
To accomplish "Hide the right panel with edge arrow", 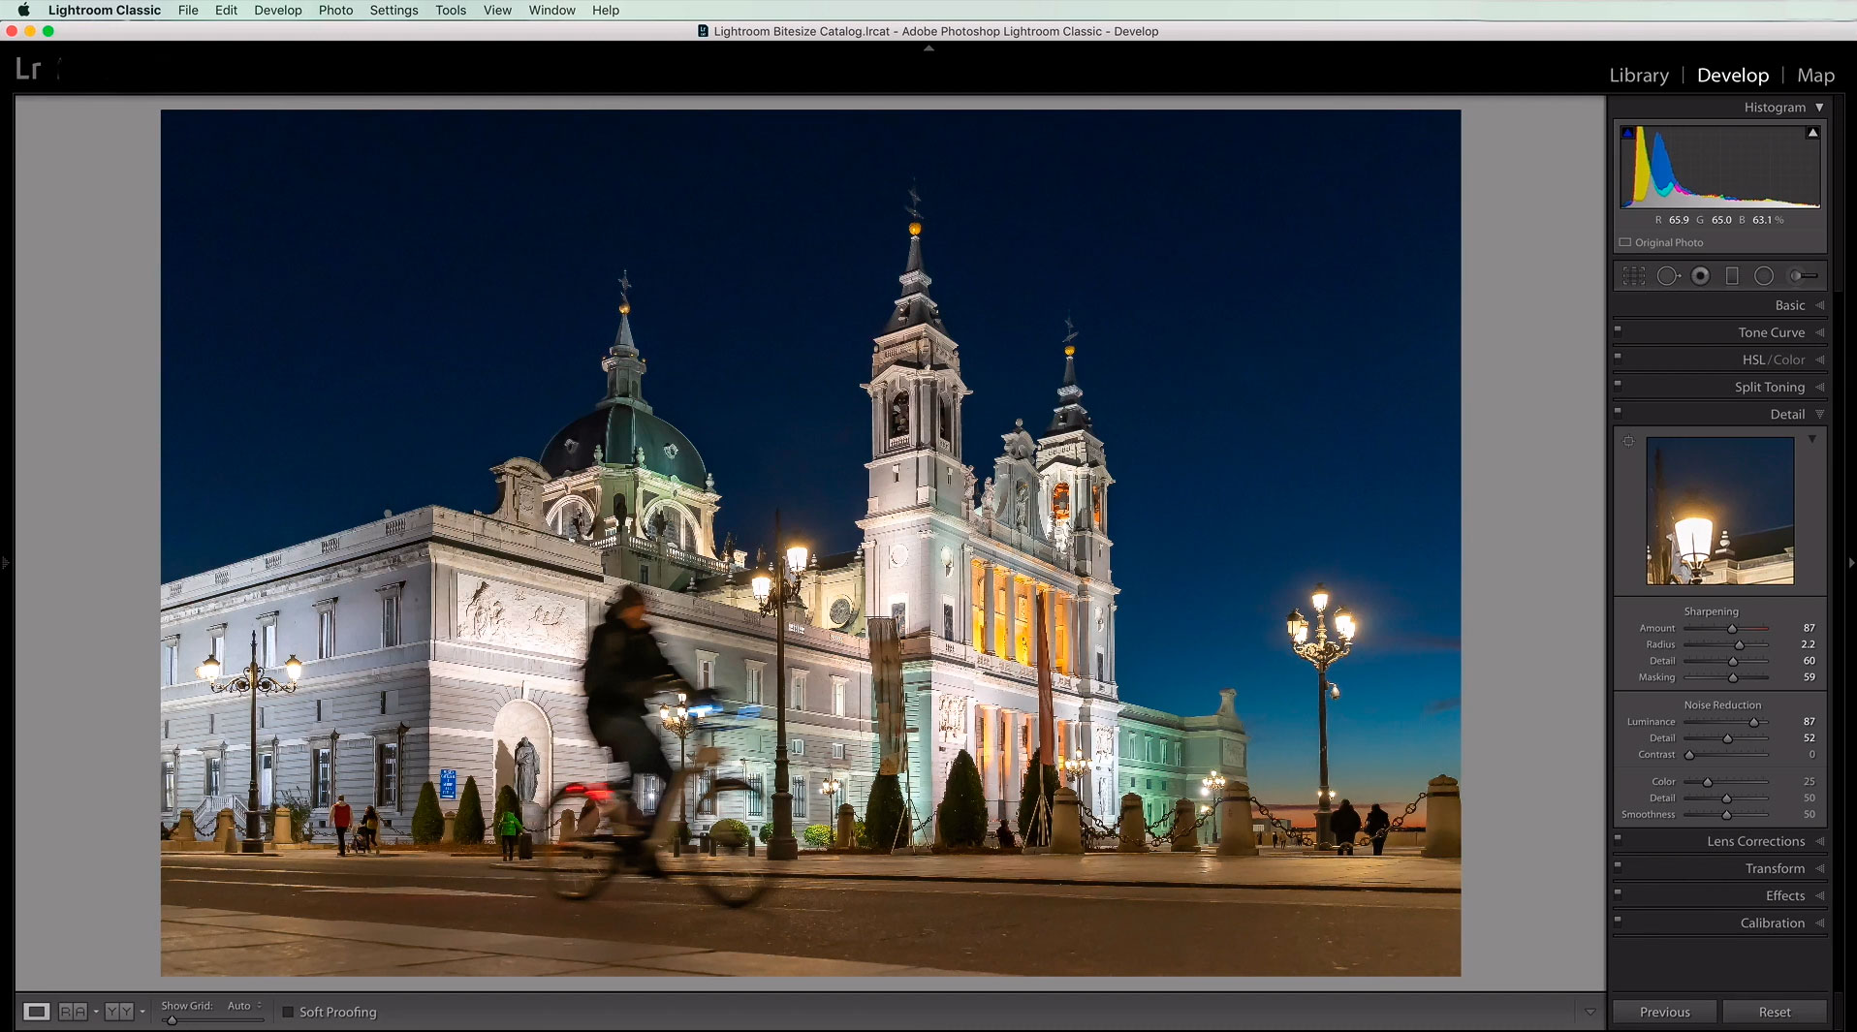I will tap(1851, 562).
